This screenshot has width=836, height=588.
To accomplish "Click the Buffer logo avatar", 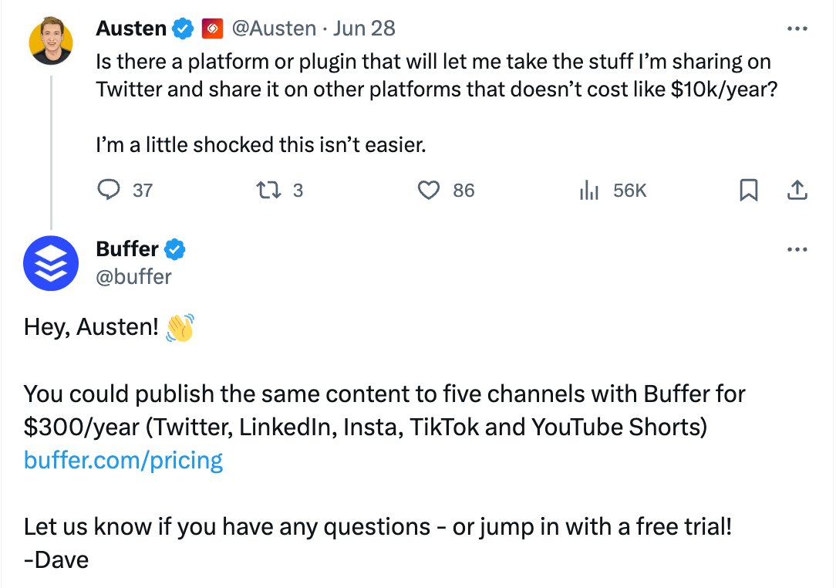I will tap(51, 263).
